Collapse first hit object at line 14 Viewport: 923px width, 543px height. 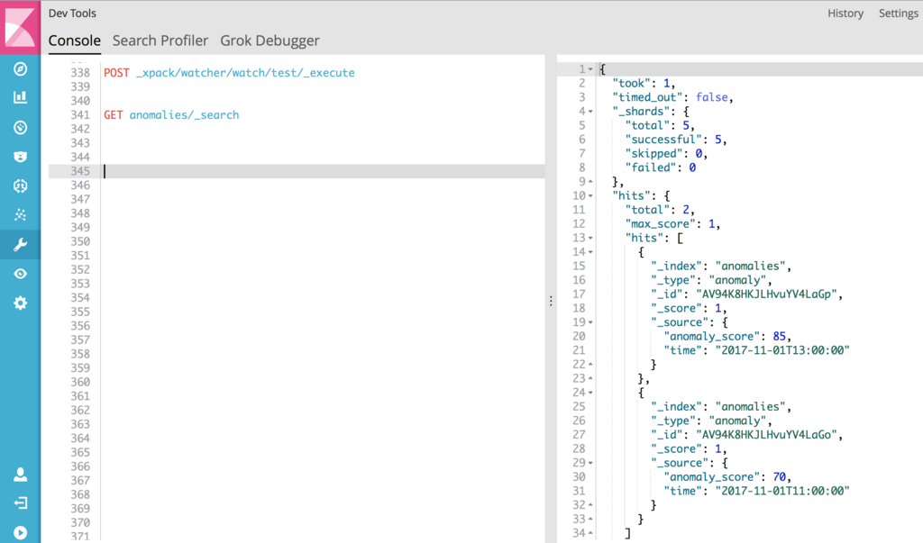coord(590,252)
